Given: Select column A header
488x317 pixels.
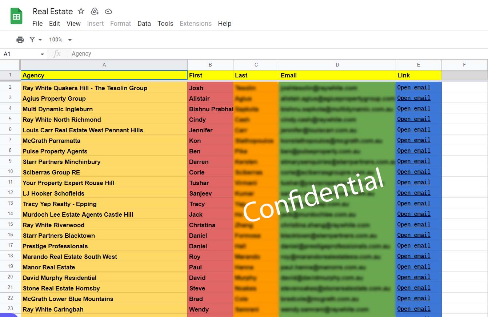Looking at the screenshot, I should coord(104,65).
